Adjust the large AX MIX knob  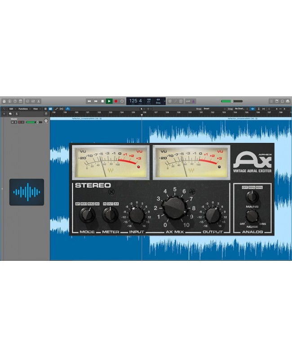tap(175, 208)
